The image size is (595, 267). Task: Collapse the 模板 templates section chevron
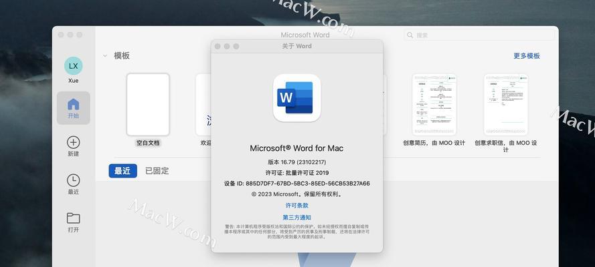104,56
